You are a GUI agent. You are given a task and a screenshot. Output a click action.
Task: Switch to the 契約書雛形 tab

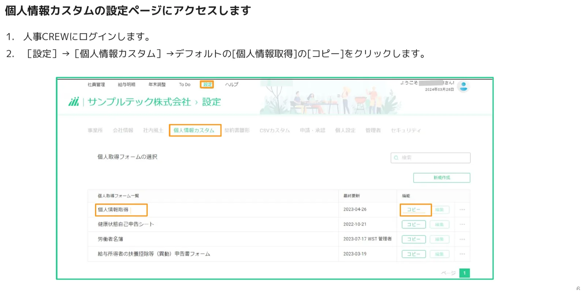pos(237,130)
